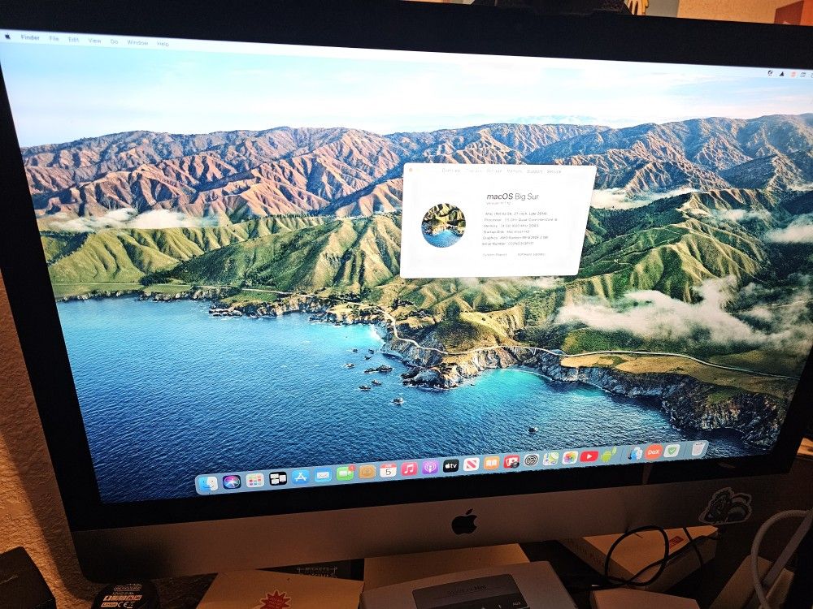Open the File menu
This screenshot has width=813, height=609.
tap(54, 38)
